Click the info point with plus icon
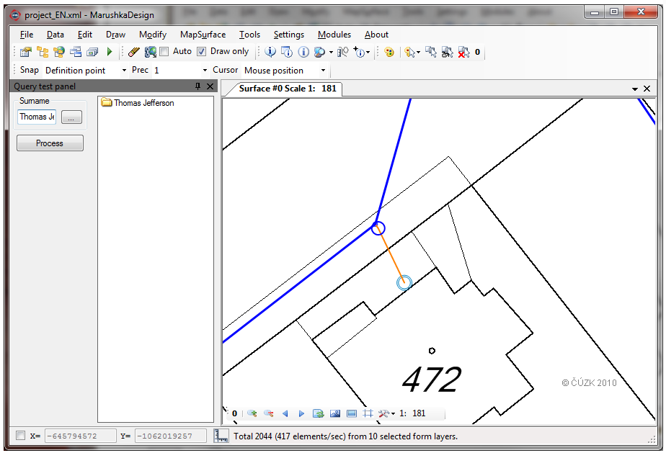Viewport: 666px width, 453px height. pyautogui.click(x=359, y=52)
